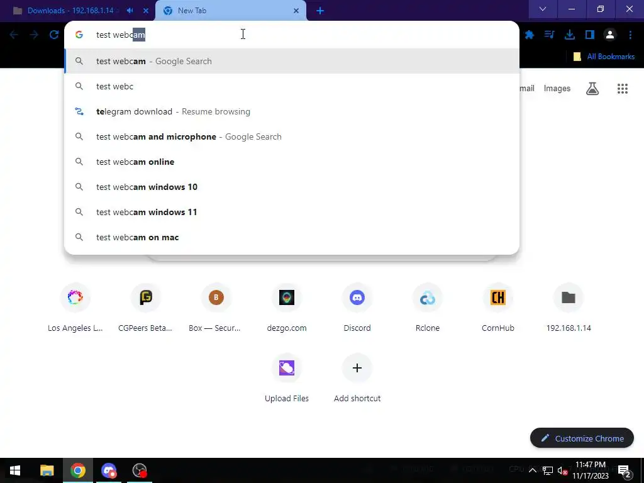Select the 'test webc' suggestion
The image size is (644, 483).
click(x=292, y=86)
